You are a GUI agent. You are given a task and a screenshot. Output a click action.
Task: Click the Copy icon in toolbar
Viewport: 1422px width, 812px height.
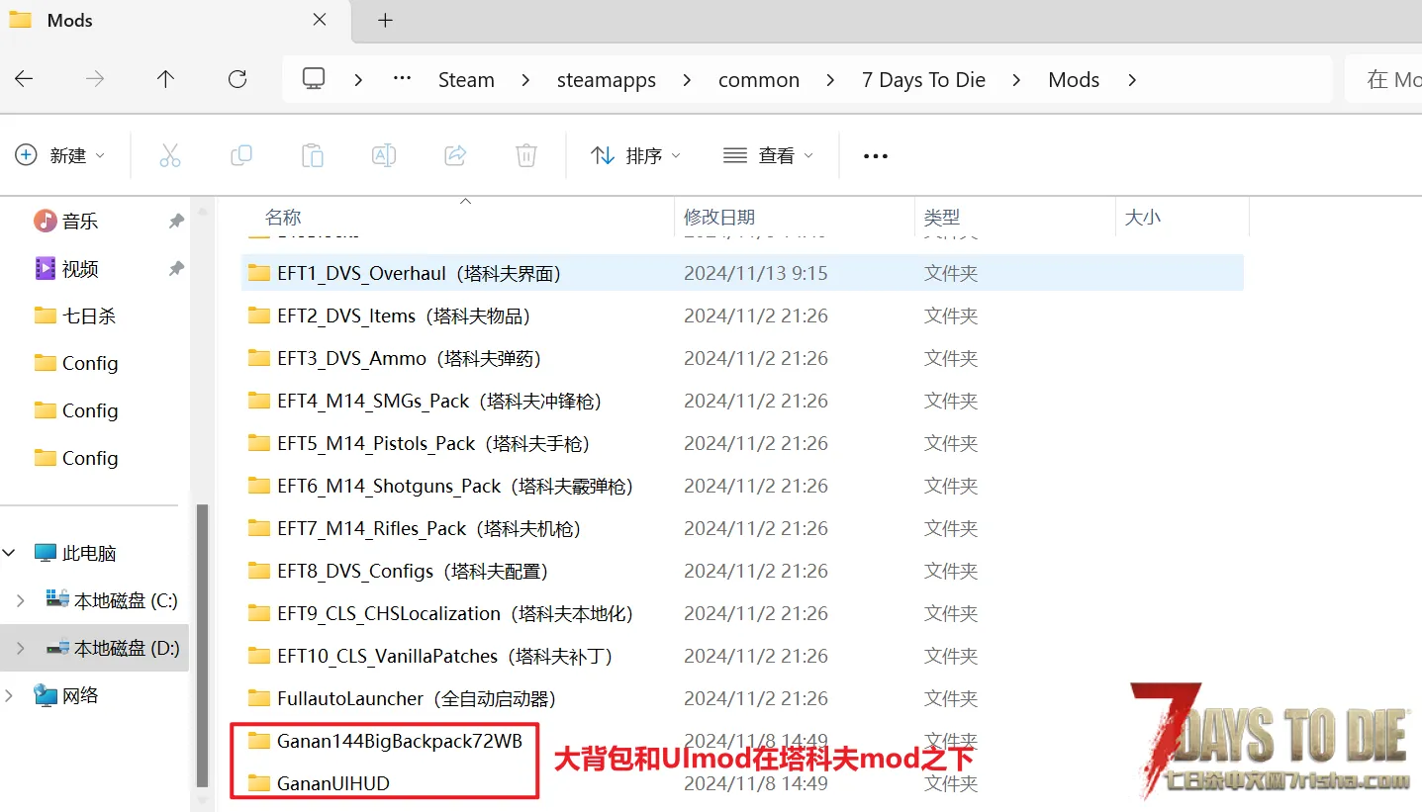tap(240, 155)
